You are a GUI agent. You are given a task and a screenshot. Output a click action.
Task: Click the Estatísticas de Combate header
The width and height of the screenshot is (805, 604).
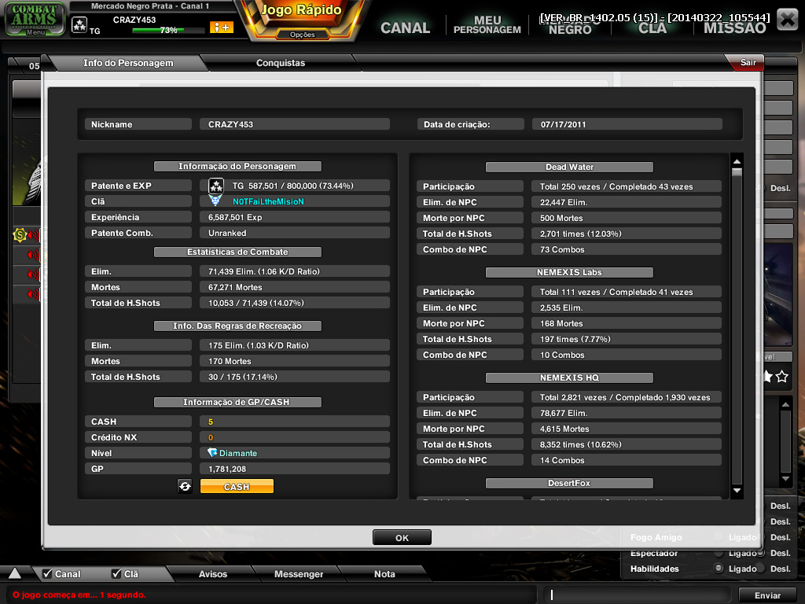click(x=237, y=252)
